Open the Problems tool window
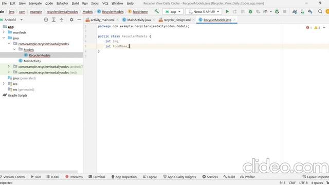 click(x=74, y=177)
